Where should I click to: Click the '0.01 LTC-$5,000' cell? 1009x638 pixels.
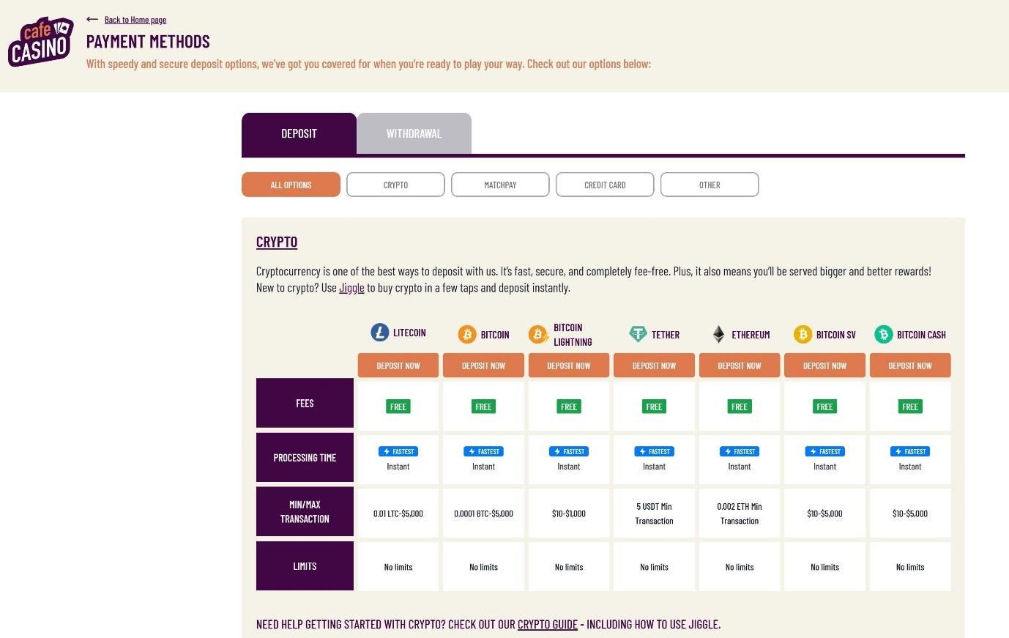(398, 513)
